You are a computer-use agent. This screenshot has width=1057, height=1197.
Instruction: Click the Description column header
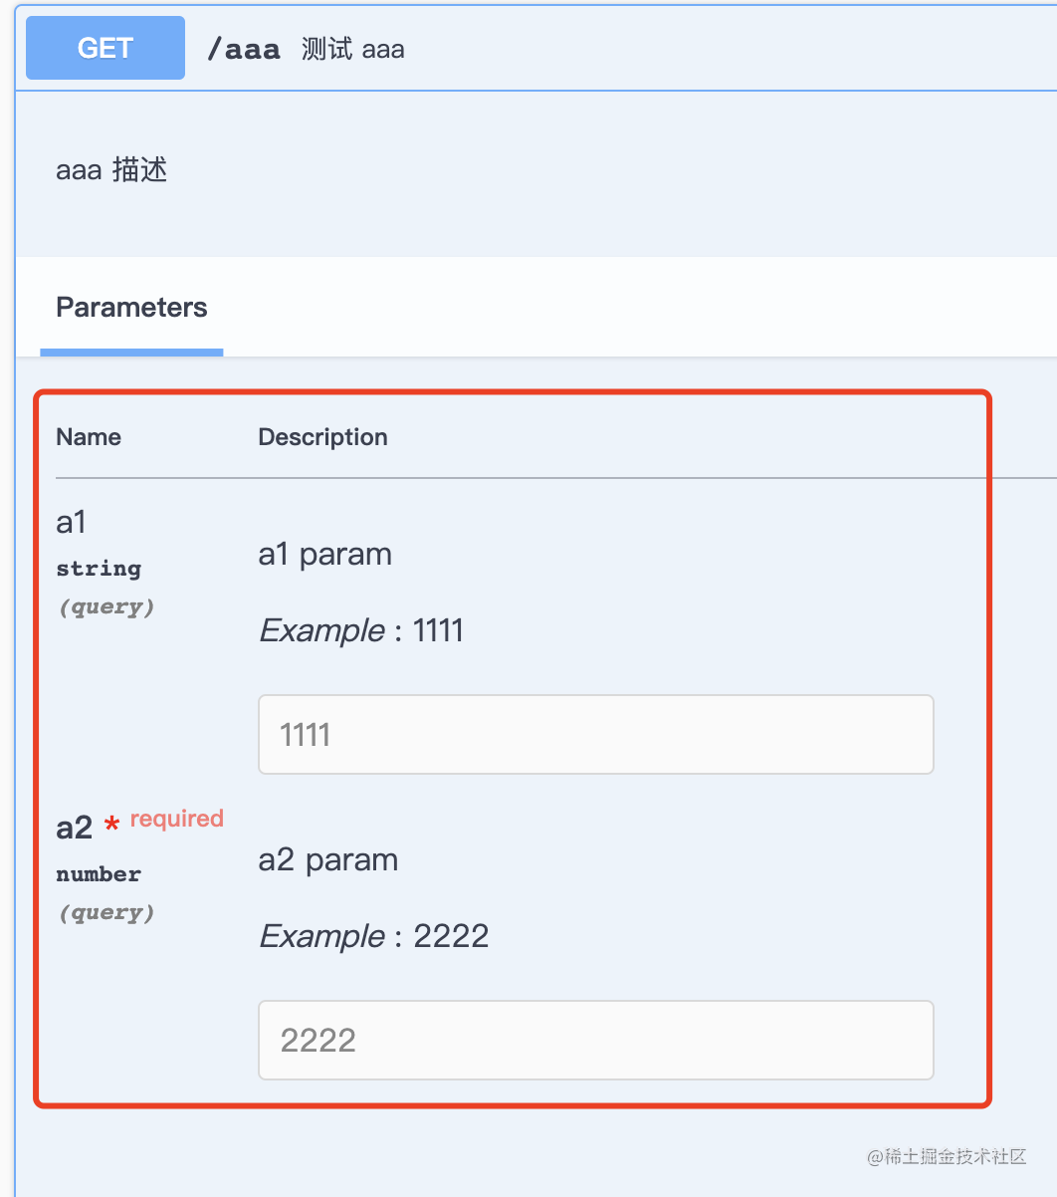tap(322, 437)
